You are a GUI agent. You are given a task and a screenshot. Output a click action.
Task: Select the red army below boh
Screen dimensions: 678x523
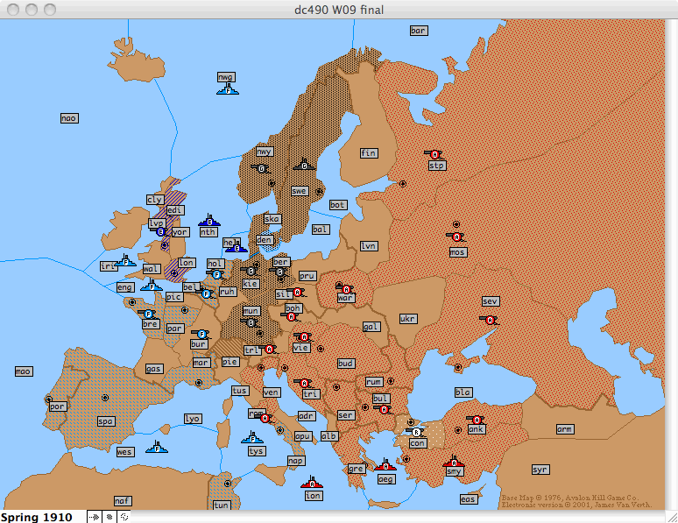[291, 317]
